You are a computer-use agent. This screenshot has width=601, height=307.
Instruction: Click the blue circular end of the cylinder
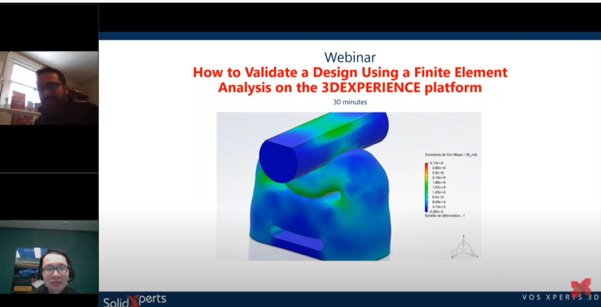click(x=278, y=161)
